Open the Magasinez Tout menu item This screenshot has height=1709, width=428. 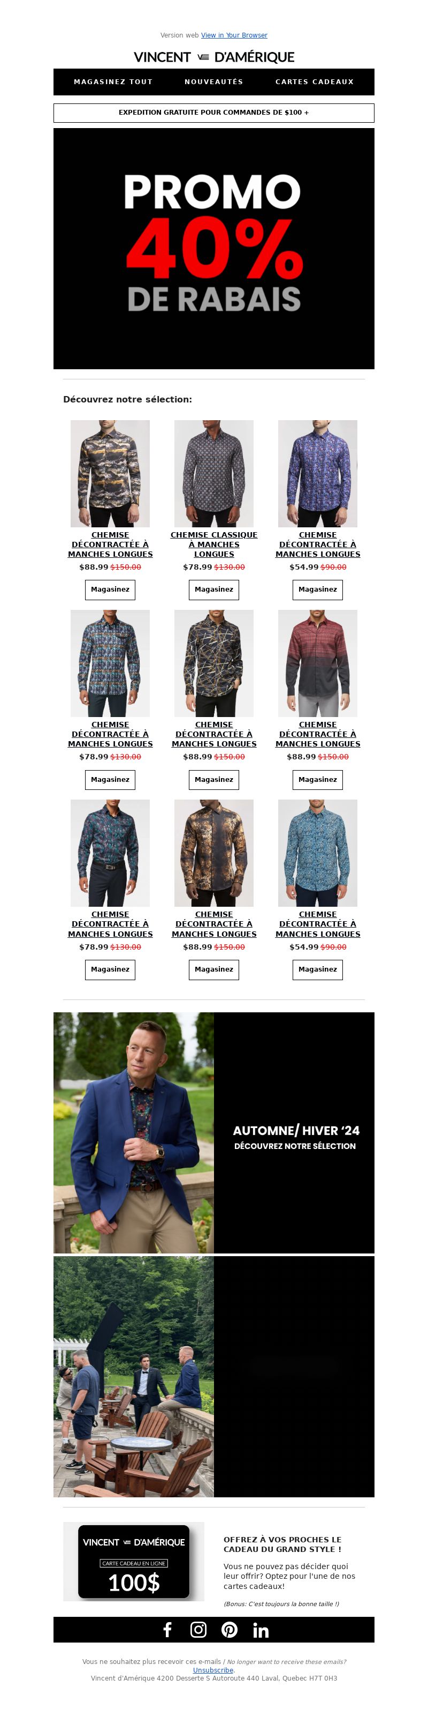[x=113, y=81]
